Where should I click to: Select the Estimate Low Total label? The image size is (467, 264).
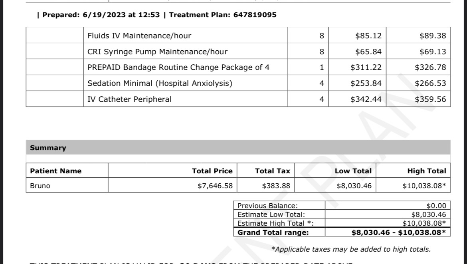(x=271, y=215)
